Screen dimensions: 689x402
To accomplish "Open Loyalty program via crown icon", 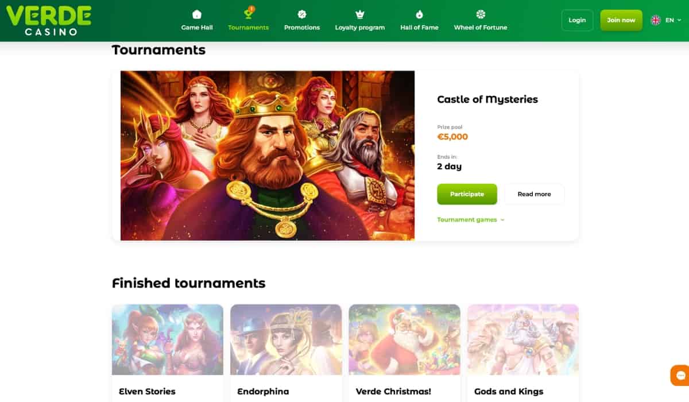I will pyautogui.click(x=360, y=14).
